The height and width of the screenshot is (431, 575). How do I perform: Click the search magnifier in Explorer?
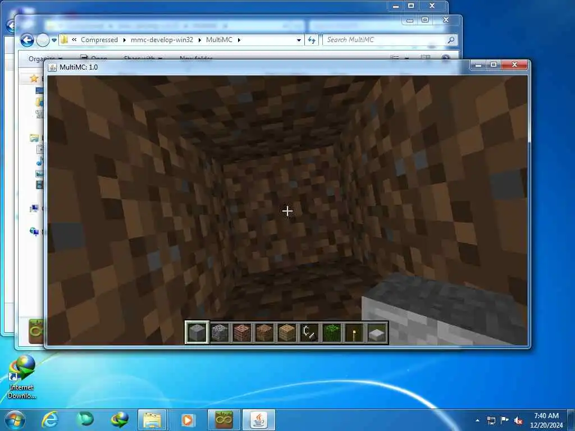[451, 40]
